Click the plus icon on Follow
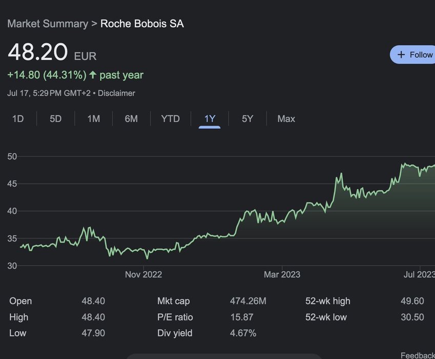 [401, 55]
